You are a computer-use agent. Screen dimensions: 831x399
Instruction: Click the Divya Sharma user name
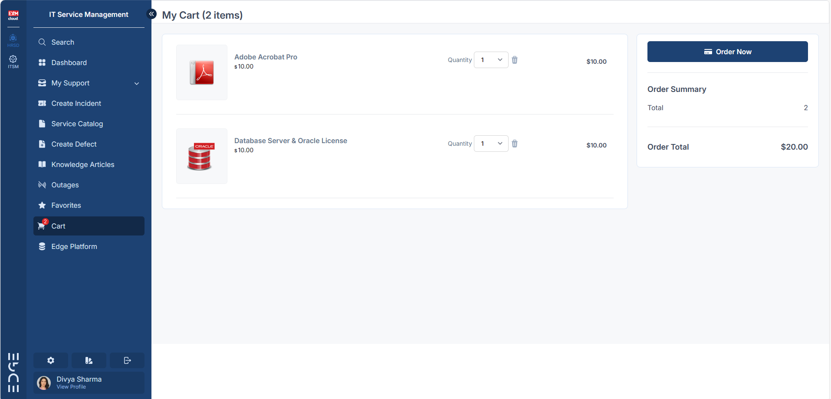(x=79, y=379)
